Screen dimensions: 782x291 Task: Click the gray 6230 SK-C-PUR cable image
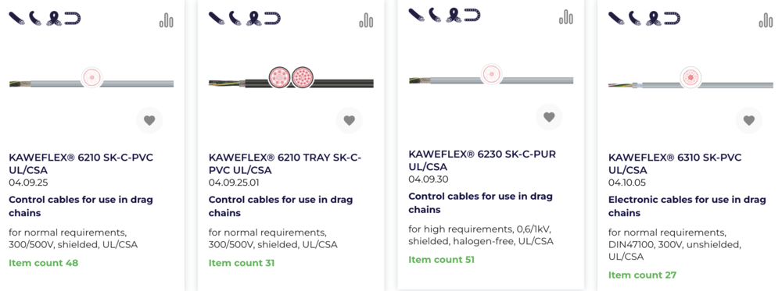[491, 76]
